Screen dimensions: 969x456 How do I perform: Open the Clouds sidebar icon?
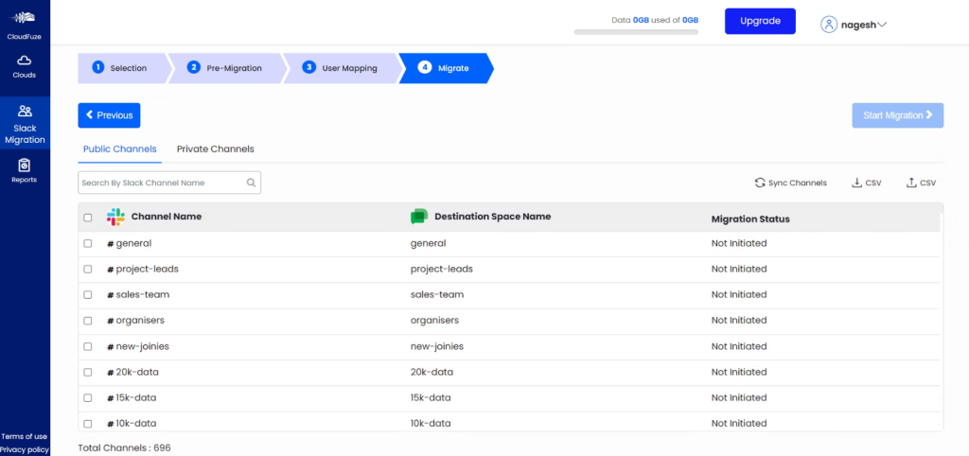coord(25,61)
